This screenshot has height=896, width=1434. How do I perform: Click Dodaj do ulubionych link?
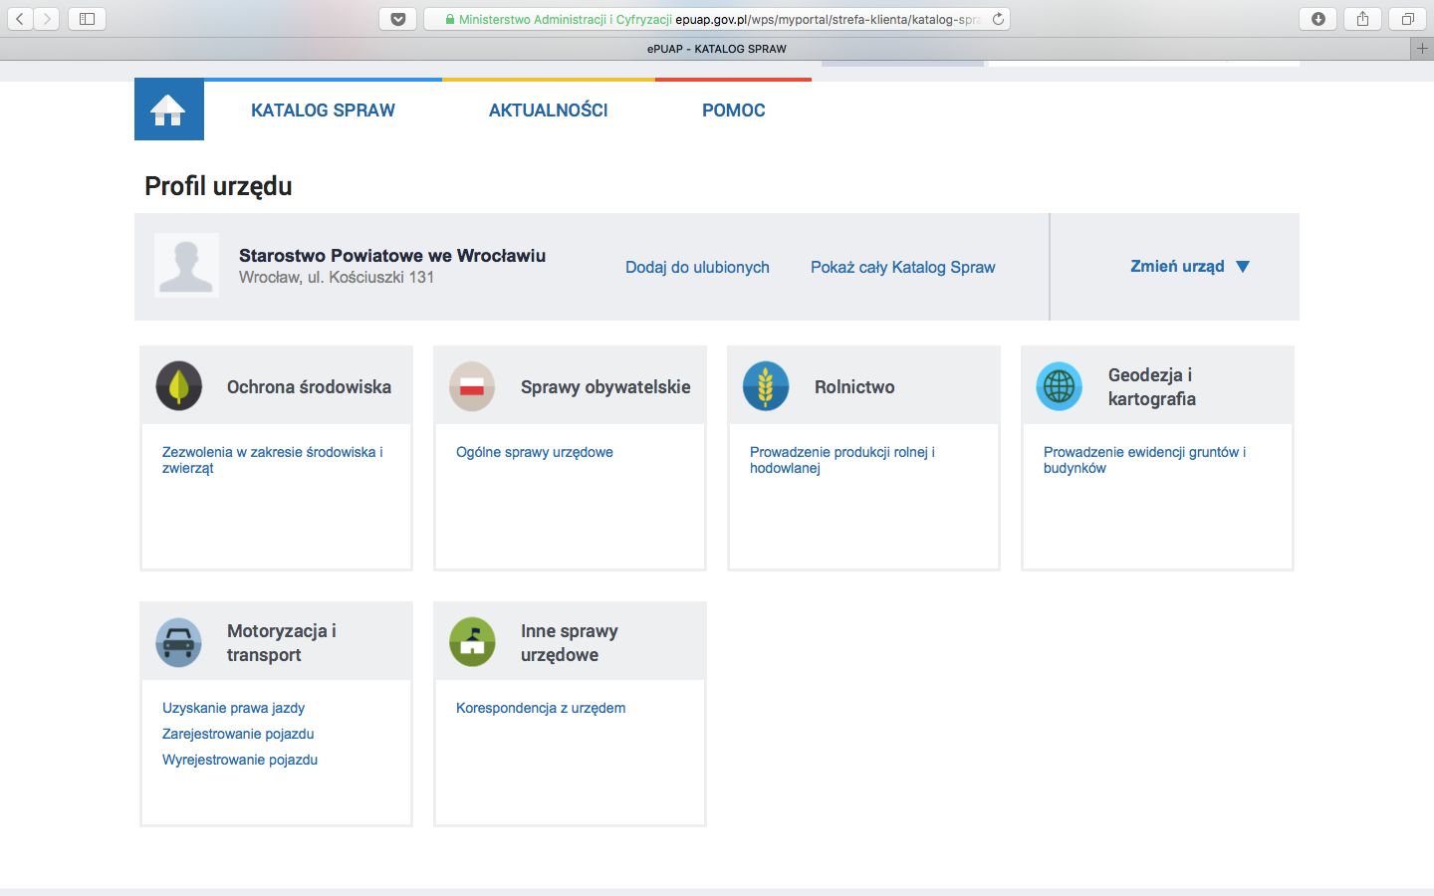click(697, 267)
